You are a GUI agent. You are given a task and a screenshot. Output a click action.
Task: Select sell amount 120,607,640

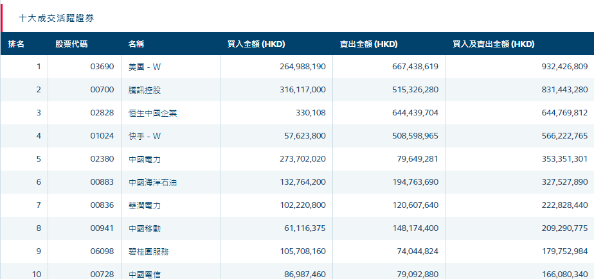[415, 205]
